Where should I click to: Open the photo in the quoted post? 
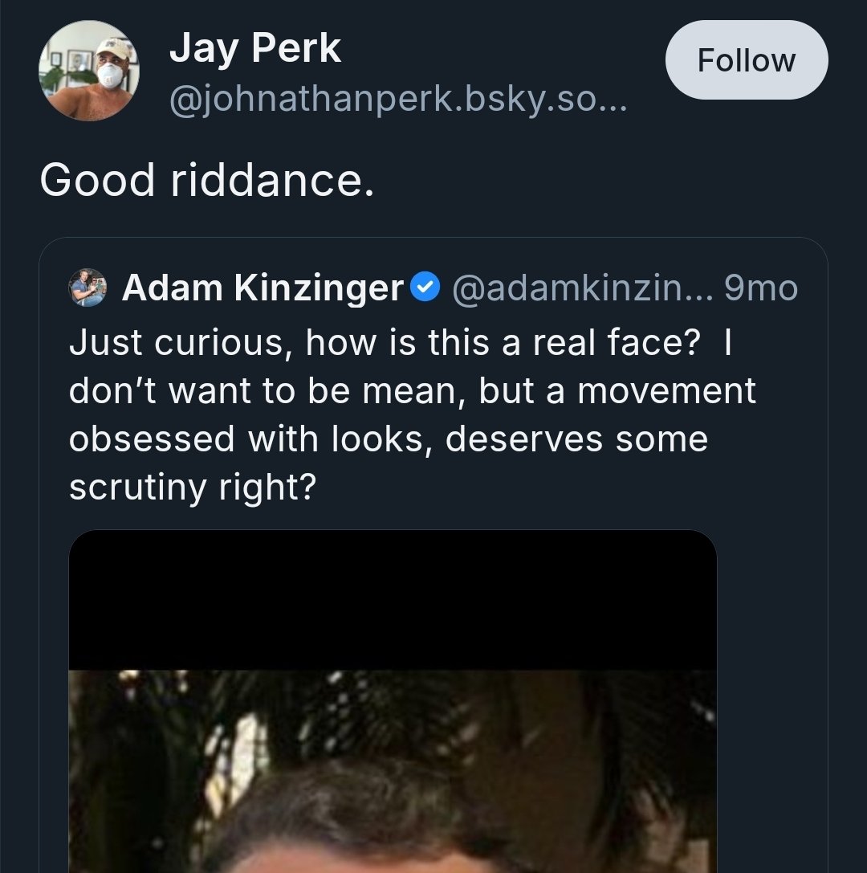tap(393, 771)
